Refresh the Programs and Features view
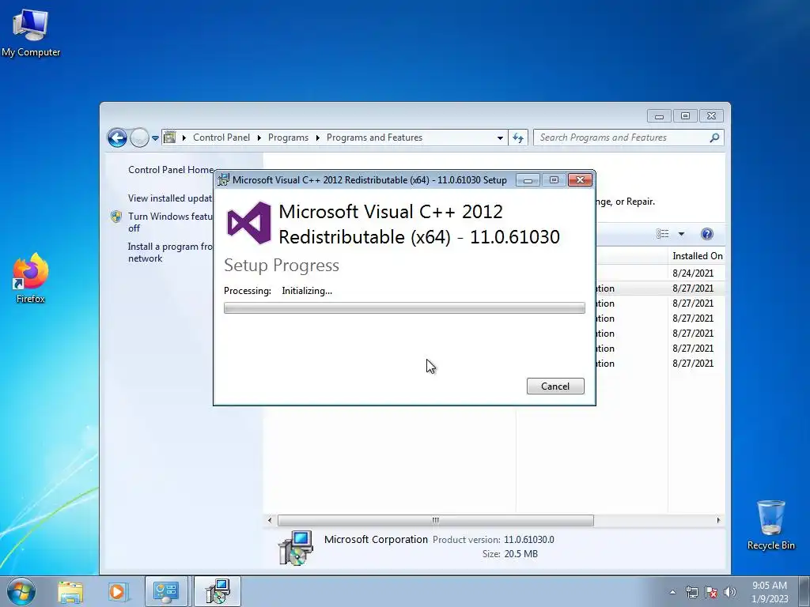This screenshot has width=810, height=607. click(518, 138)
